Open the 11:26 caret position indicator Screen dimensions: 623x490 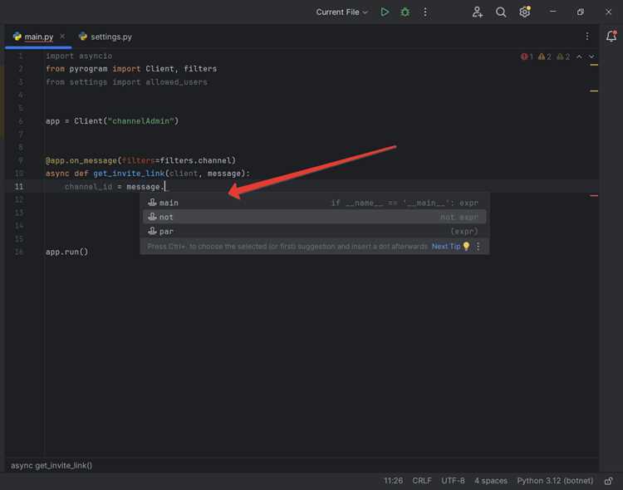pyautogui.click(x=393, y=481)
